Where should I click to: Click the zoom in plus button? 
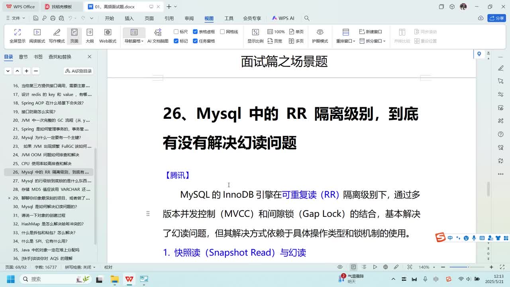[x=491, y=267]
